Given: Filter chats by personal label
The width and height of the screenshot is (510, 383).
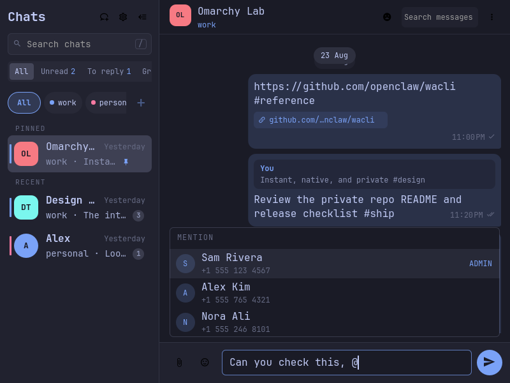Looking at the screenshot, I should point(106,103).
